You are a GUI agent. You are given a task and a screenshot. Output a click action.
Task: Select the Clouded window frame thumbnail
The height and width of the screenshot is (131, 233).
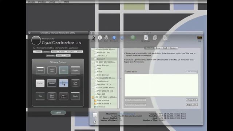[x=75, y=70]
